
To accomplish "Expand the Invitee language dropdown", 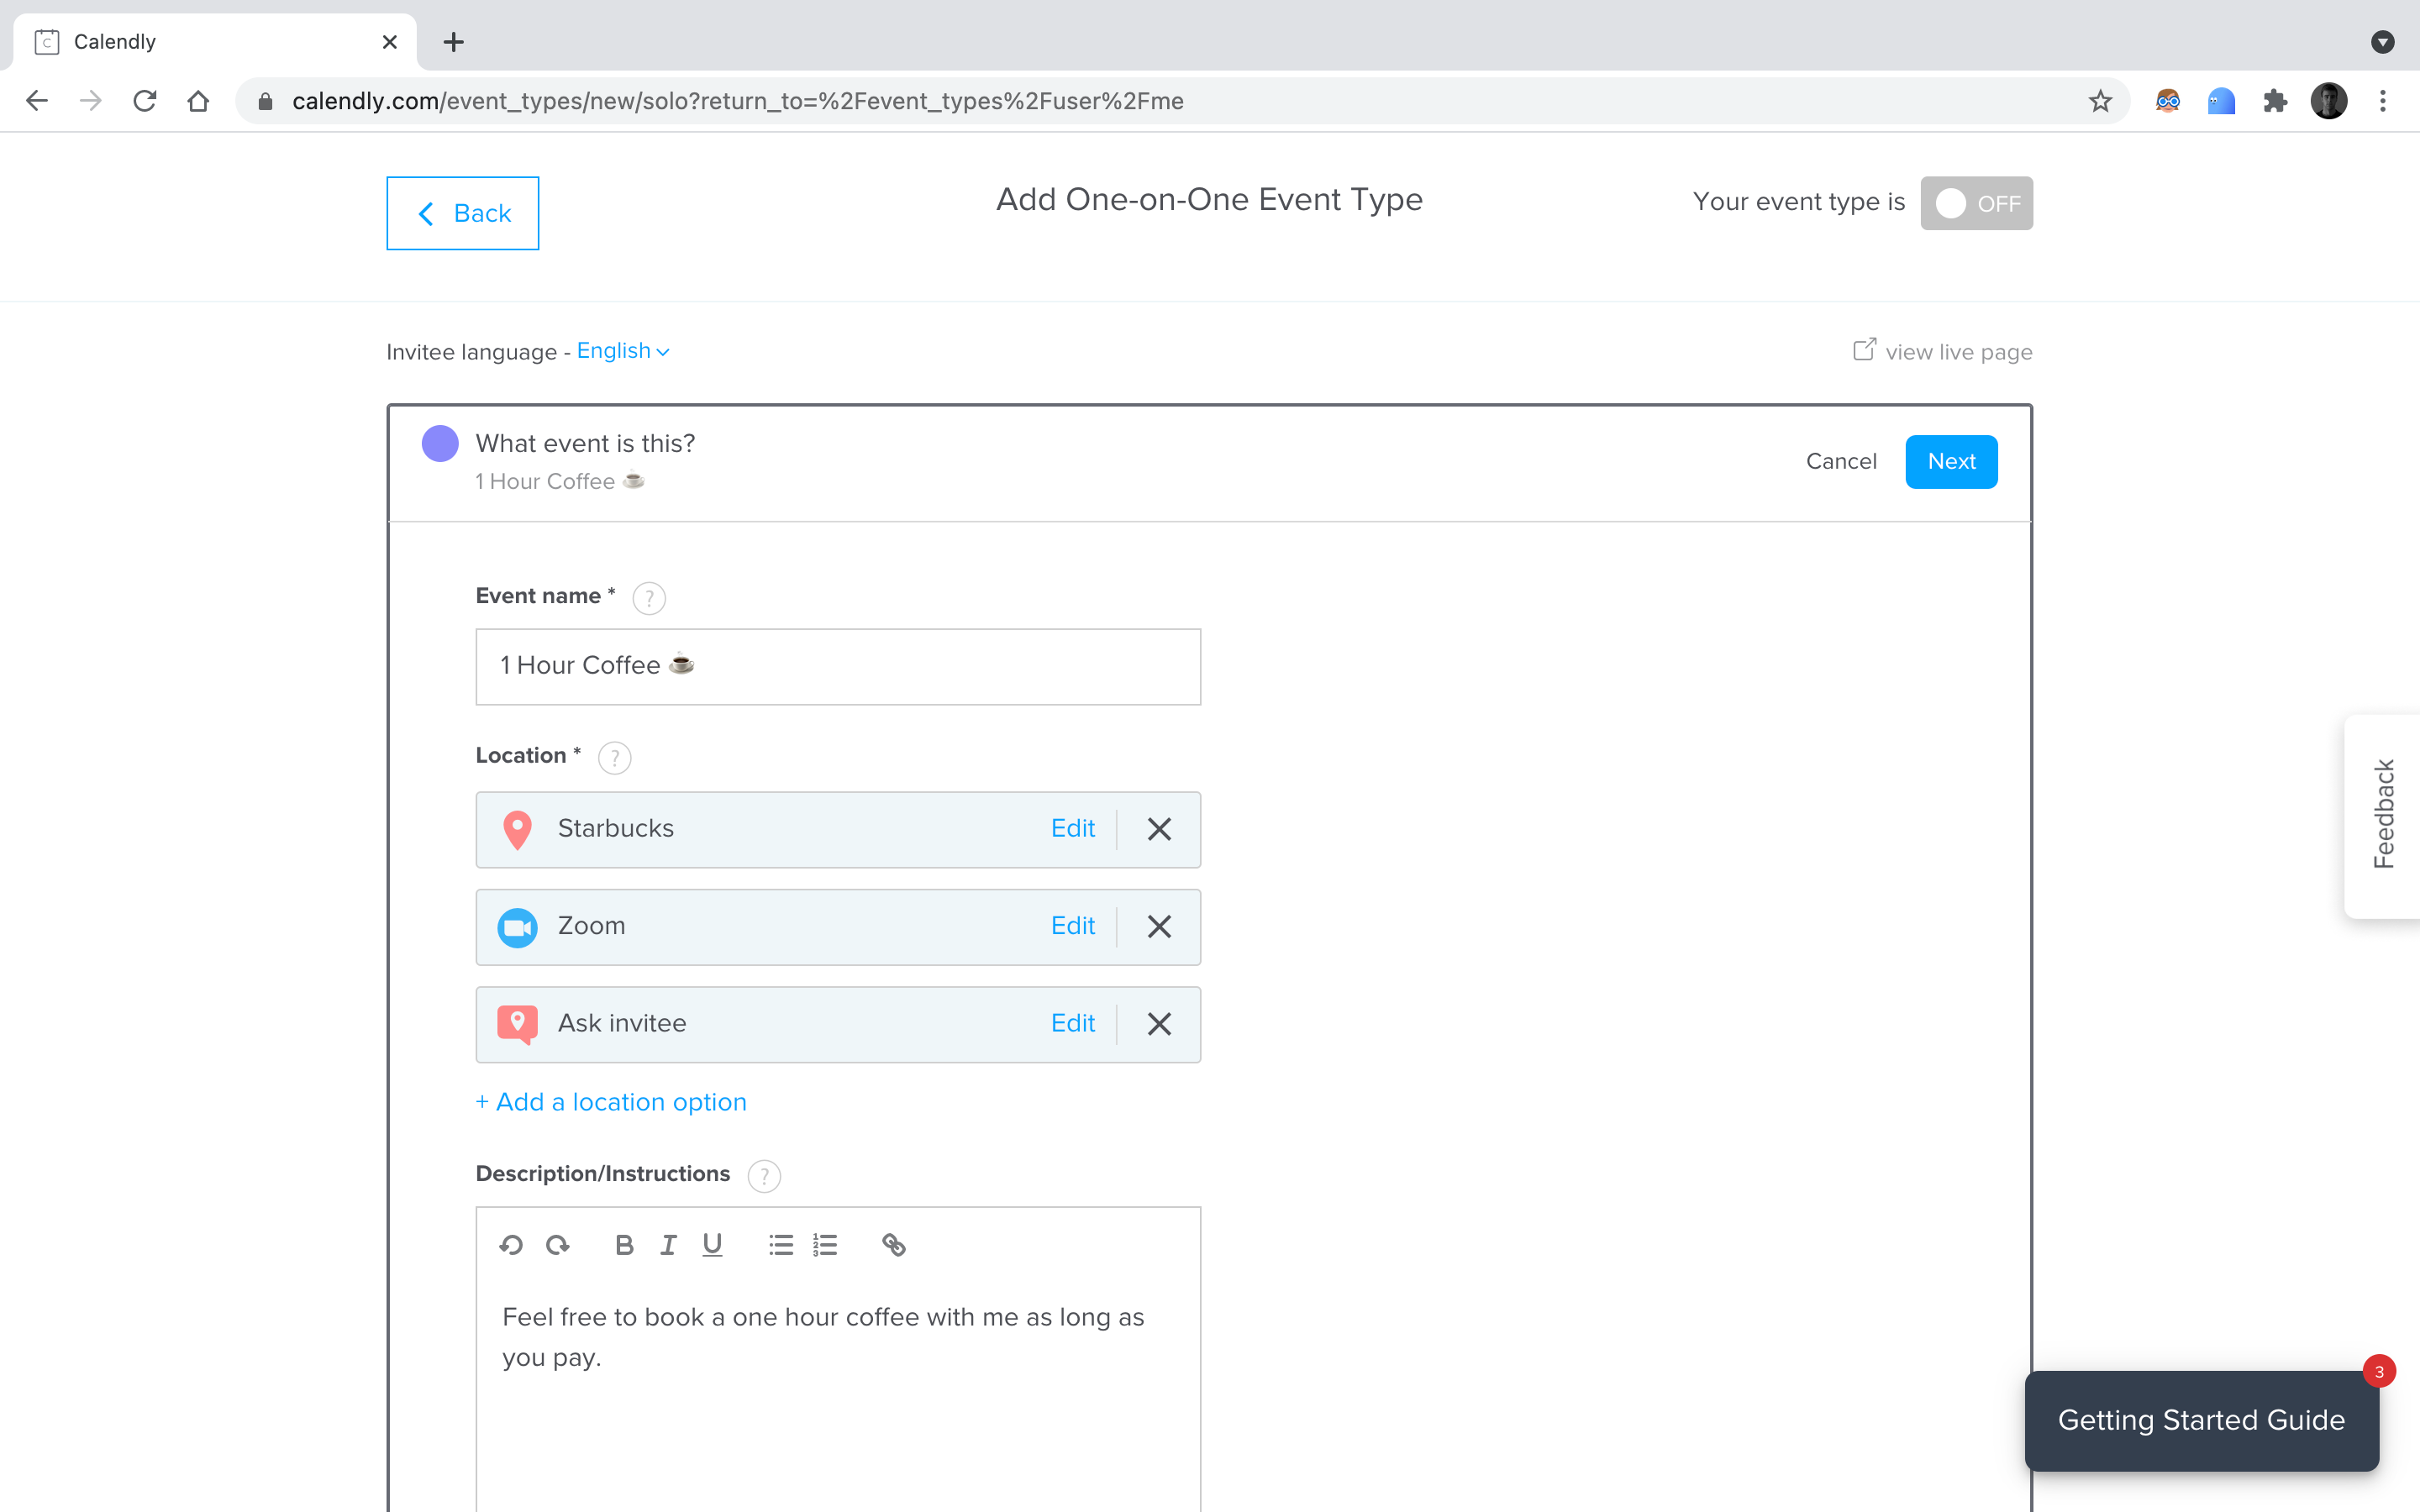I will (x=622, y=350).
